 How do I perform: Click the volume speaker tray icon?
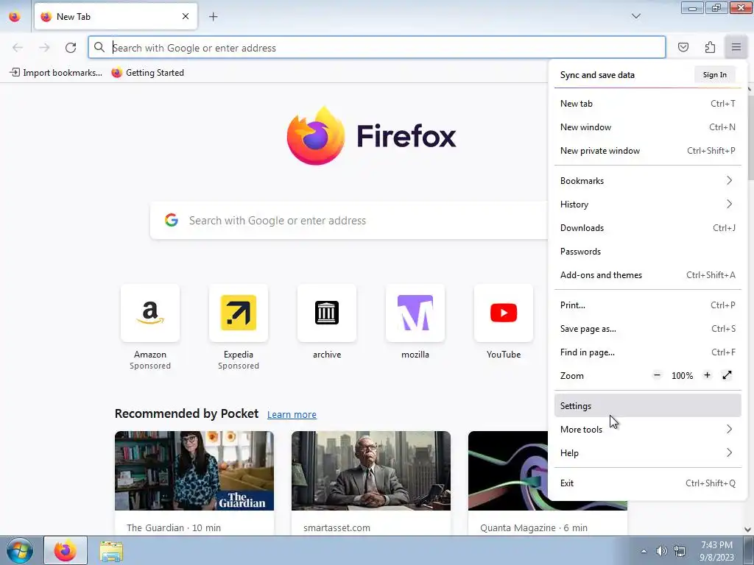(x=662, y=551)
